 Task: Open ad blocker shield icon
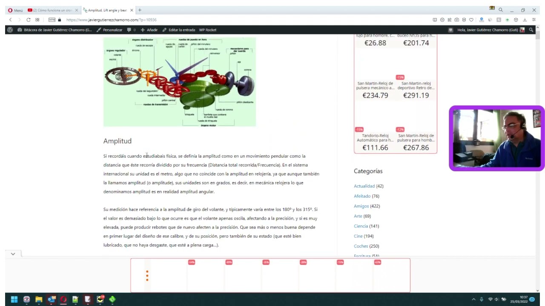[464, 20]
